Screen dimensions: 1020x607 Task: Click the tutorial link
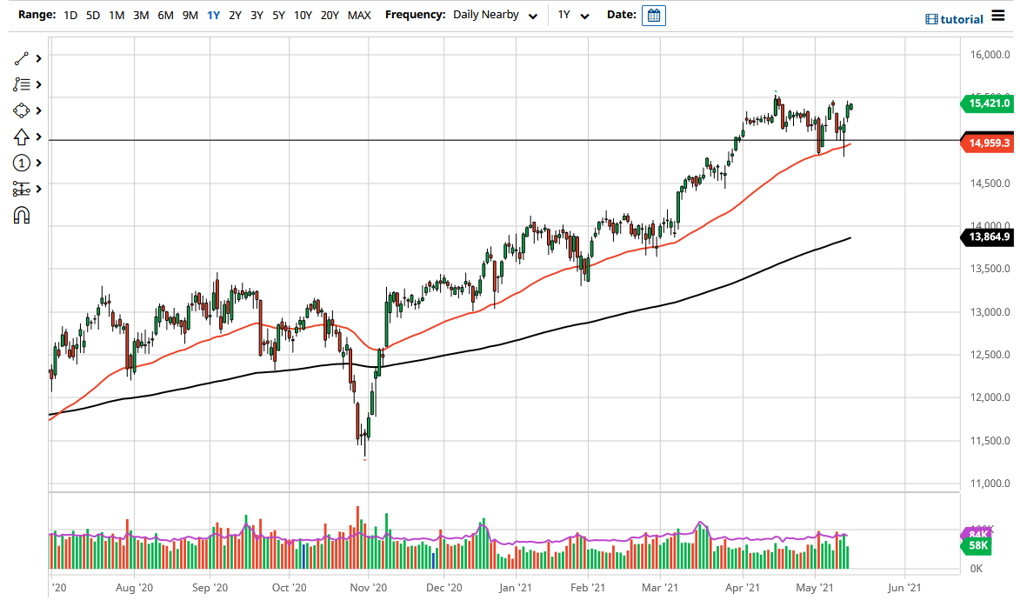963,19
